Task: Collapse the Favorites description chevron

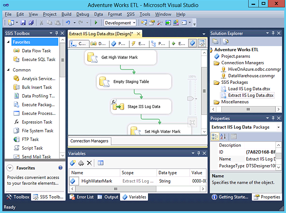Action: [x=10, y=168]
